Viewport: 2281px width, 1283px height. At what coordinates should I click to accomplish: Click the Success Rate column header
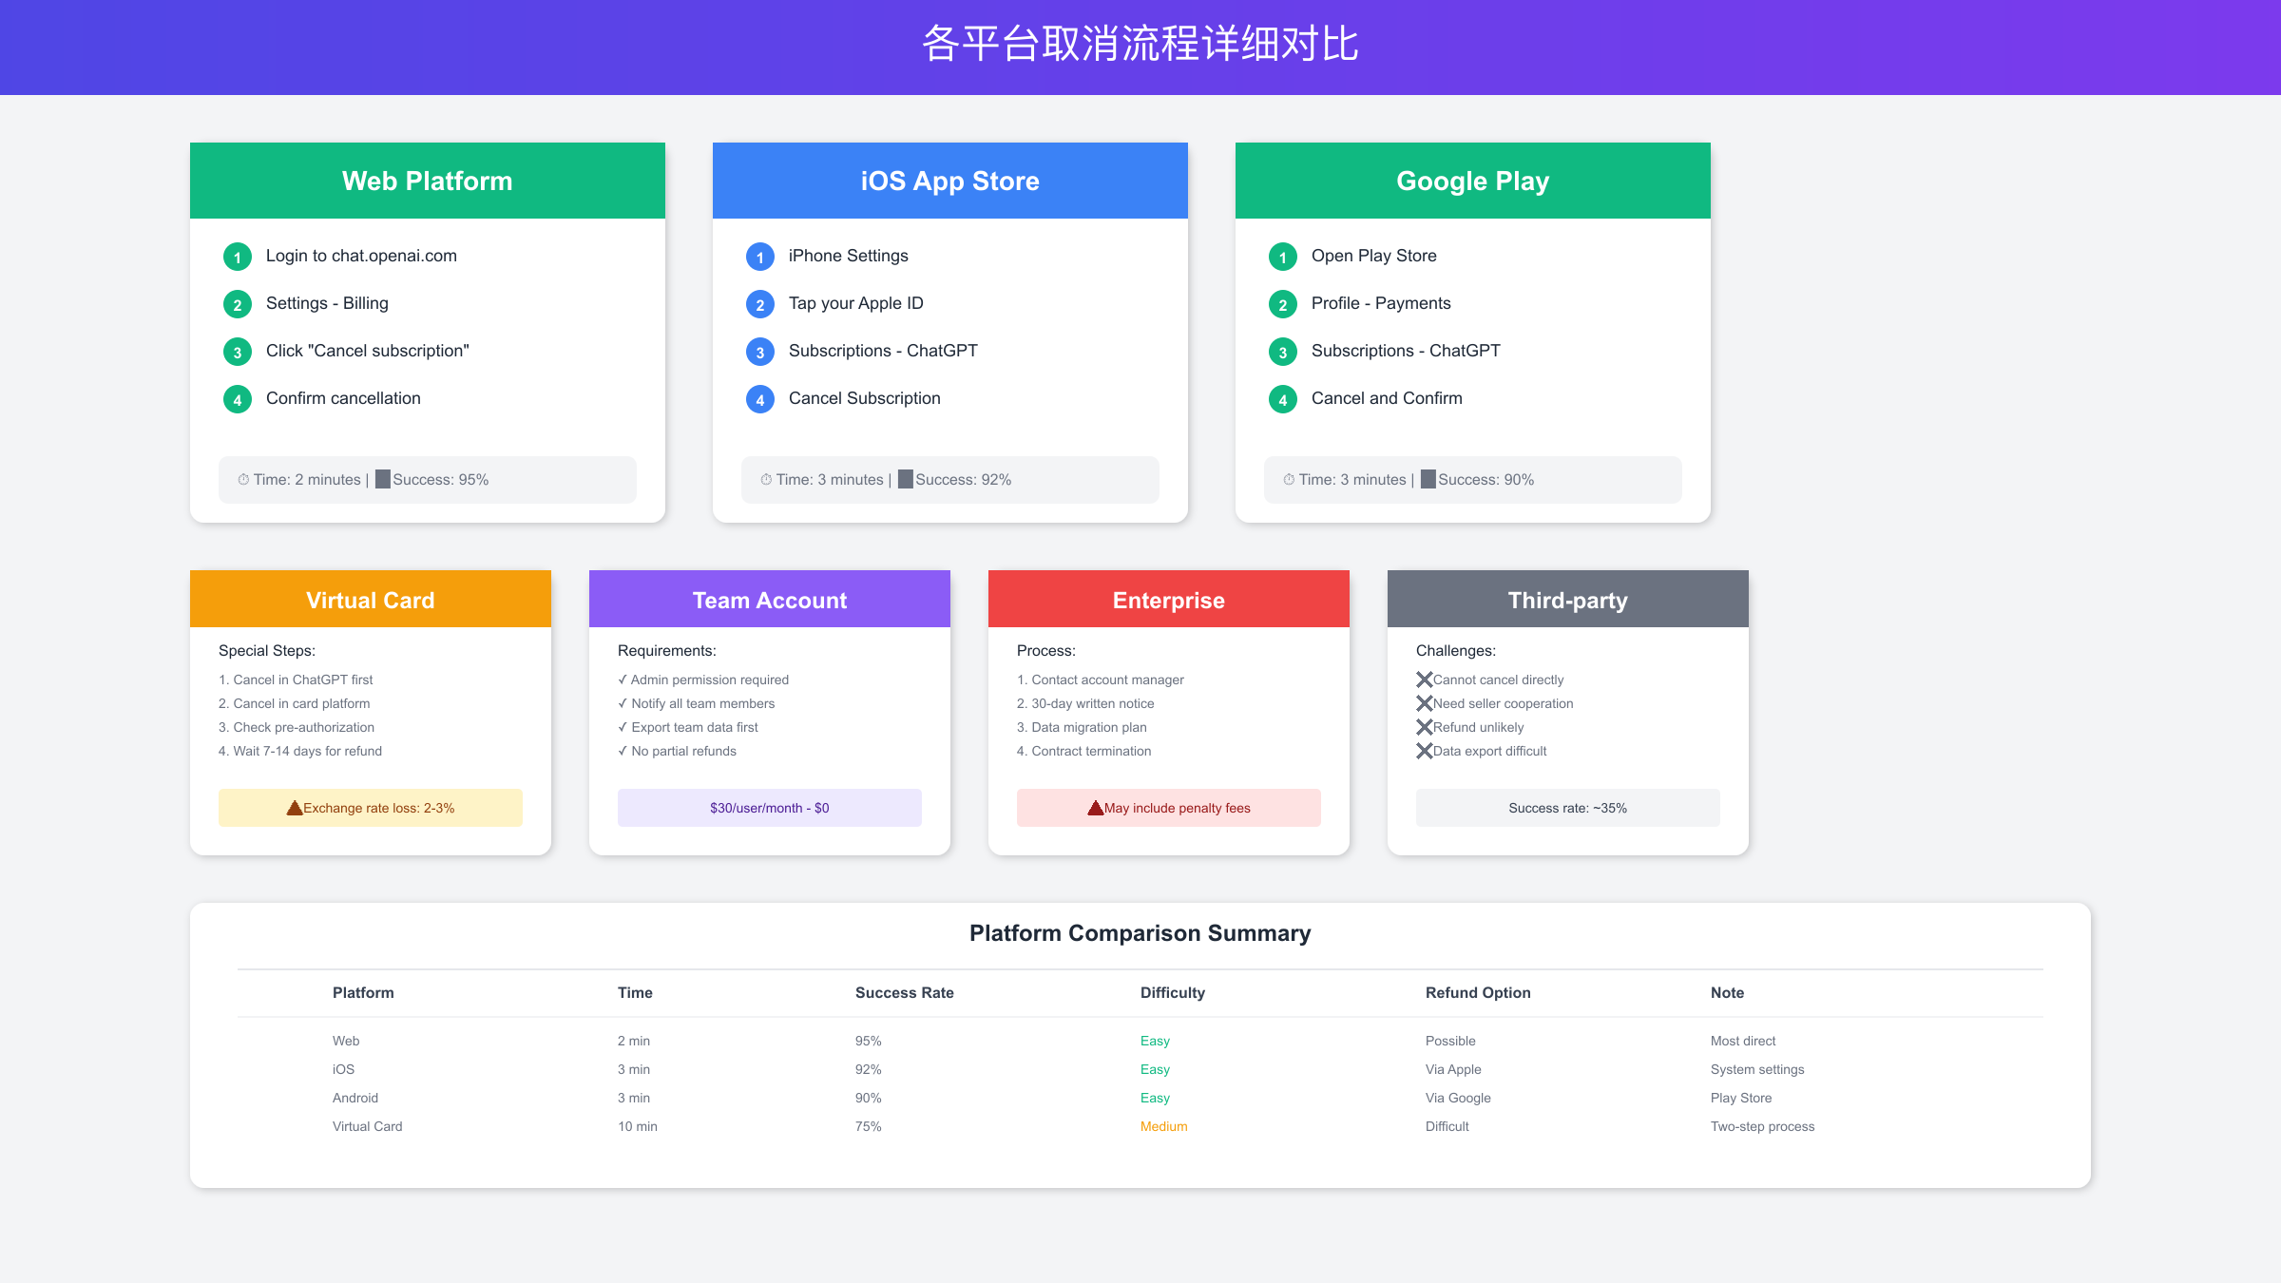tap(905, 992)
